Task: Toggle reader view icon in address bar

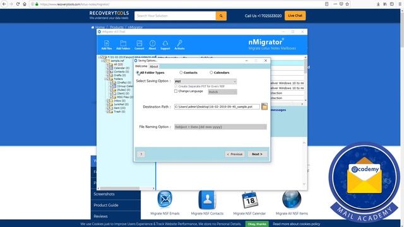Action: point(327,4)
